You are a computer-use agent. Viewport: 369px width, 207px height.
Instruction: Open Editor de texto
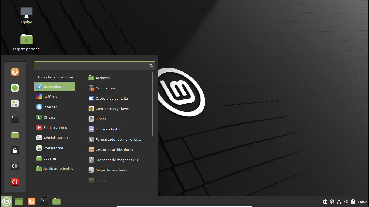coord(119,129)
